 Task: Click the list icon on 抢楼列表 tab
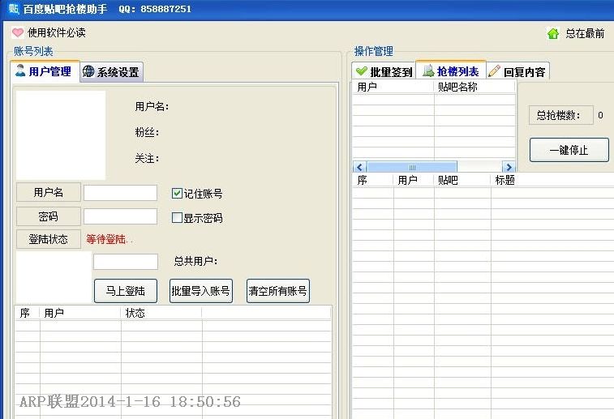click(427, 71)
